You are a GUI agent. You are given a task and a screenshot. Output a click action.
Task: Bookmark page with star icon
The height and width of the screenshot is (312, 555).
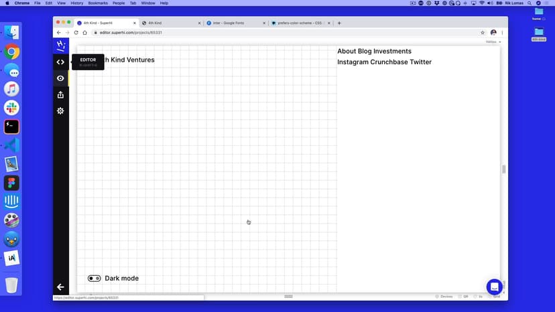click(x=483, y=33)
